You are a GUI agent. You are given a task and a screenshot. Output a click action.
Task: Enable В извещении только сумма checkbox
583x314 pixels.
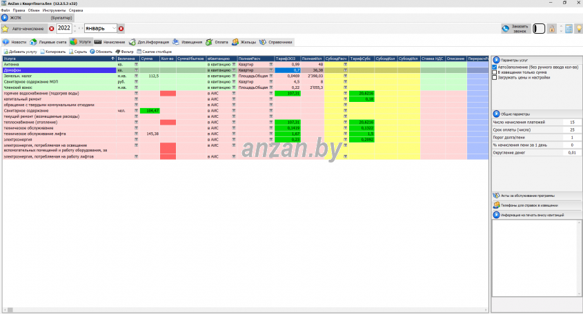coord(494,72)
